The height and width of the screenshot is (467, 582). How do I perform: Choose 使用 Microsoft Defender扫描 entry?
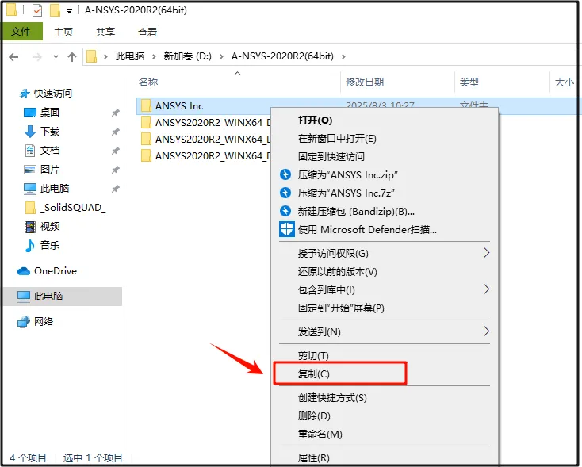tap(385, 229)
